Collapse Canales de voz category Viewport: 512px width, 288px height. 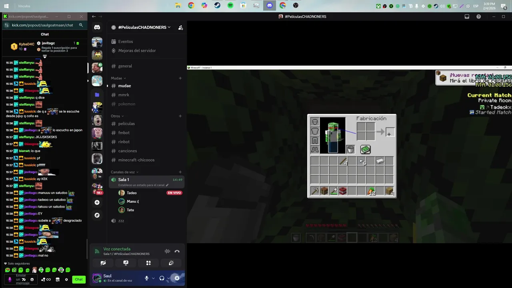[x=125, y=172]
